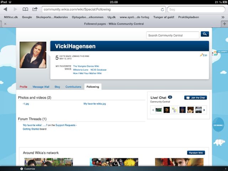The height and width of the screenshot is (171, 228).
Task: Open NCIS Database link
Action: click(x=98, y=70)
